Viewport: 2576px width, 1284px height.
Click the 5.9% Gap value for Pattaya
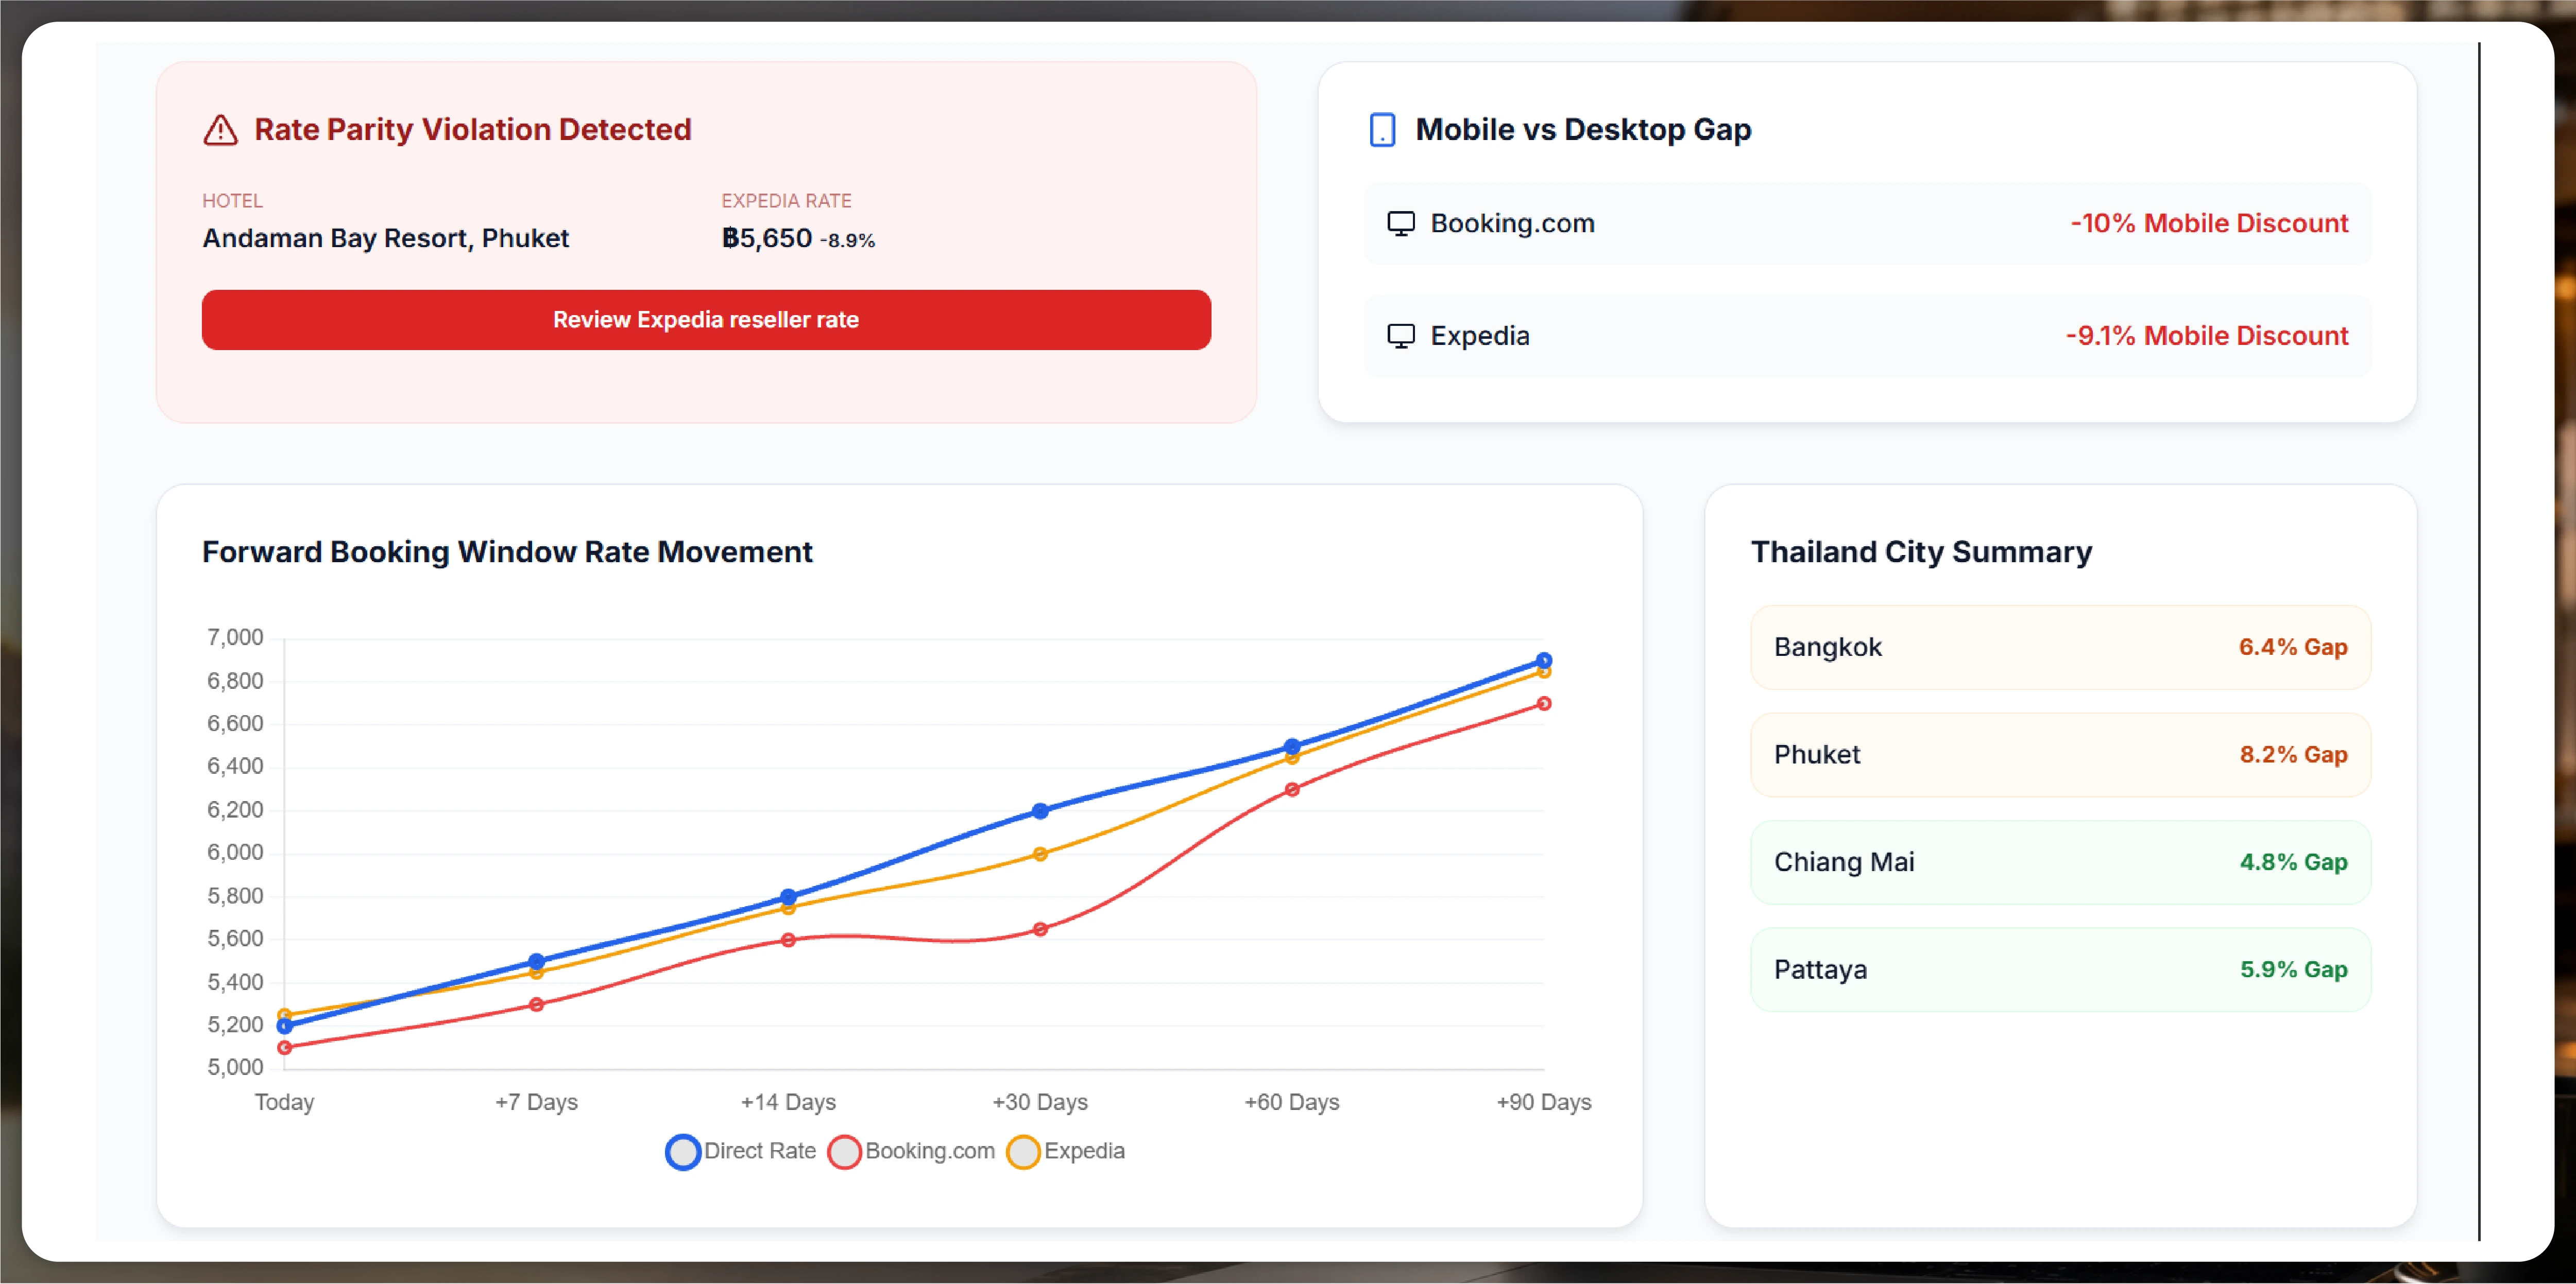click(2293, 969)
